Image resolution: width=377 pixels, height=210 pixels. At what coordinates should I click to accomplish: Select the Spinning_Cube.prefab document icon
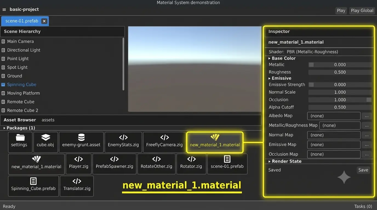coord(33,181)
